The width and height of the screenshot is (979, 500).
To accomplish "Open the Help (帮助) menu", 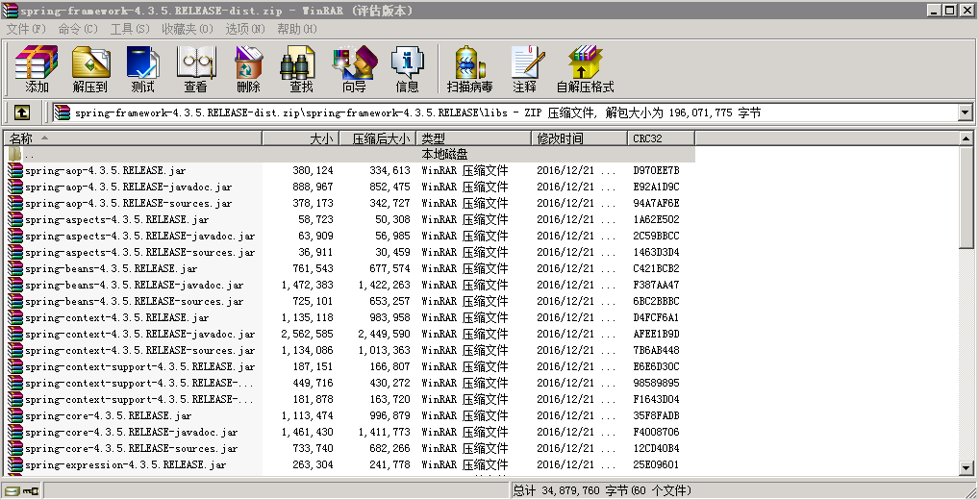I will coord(297,30).
